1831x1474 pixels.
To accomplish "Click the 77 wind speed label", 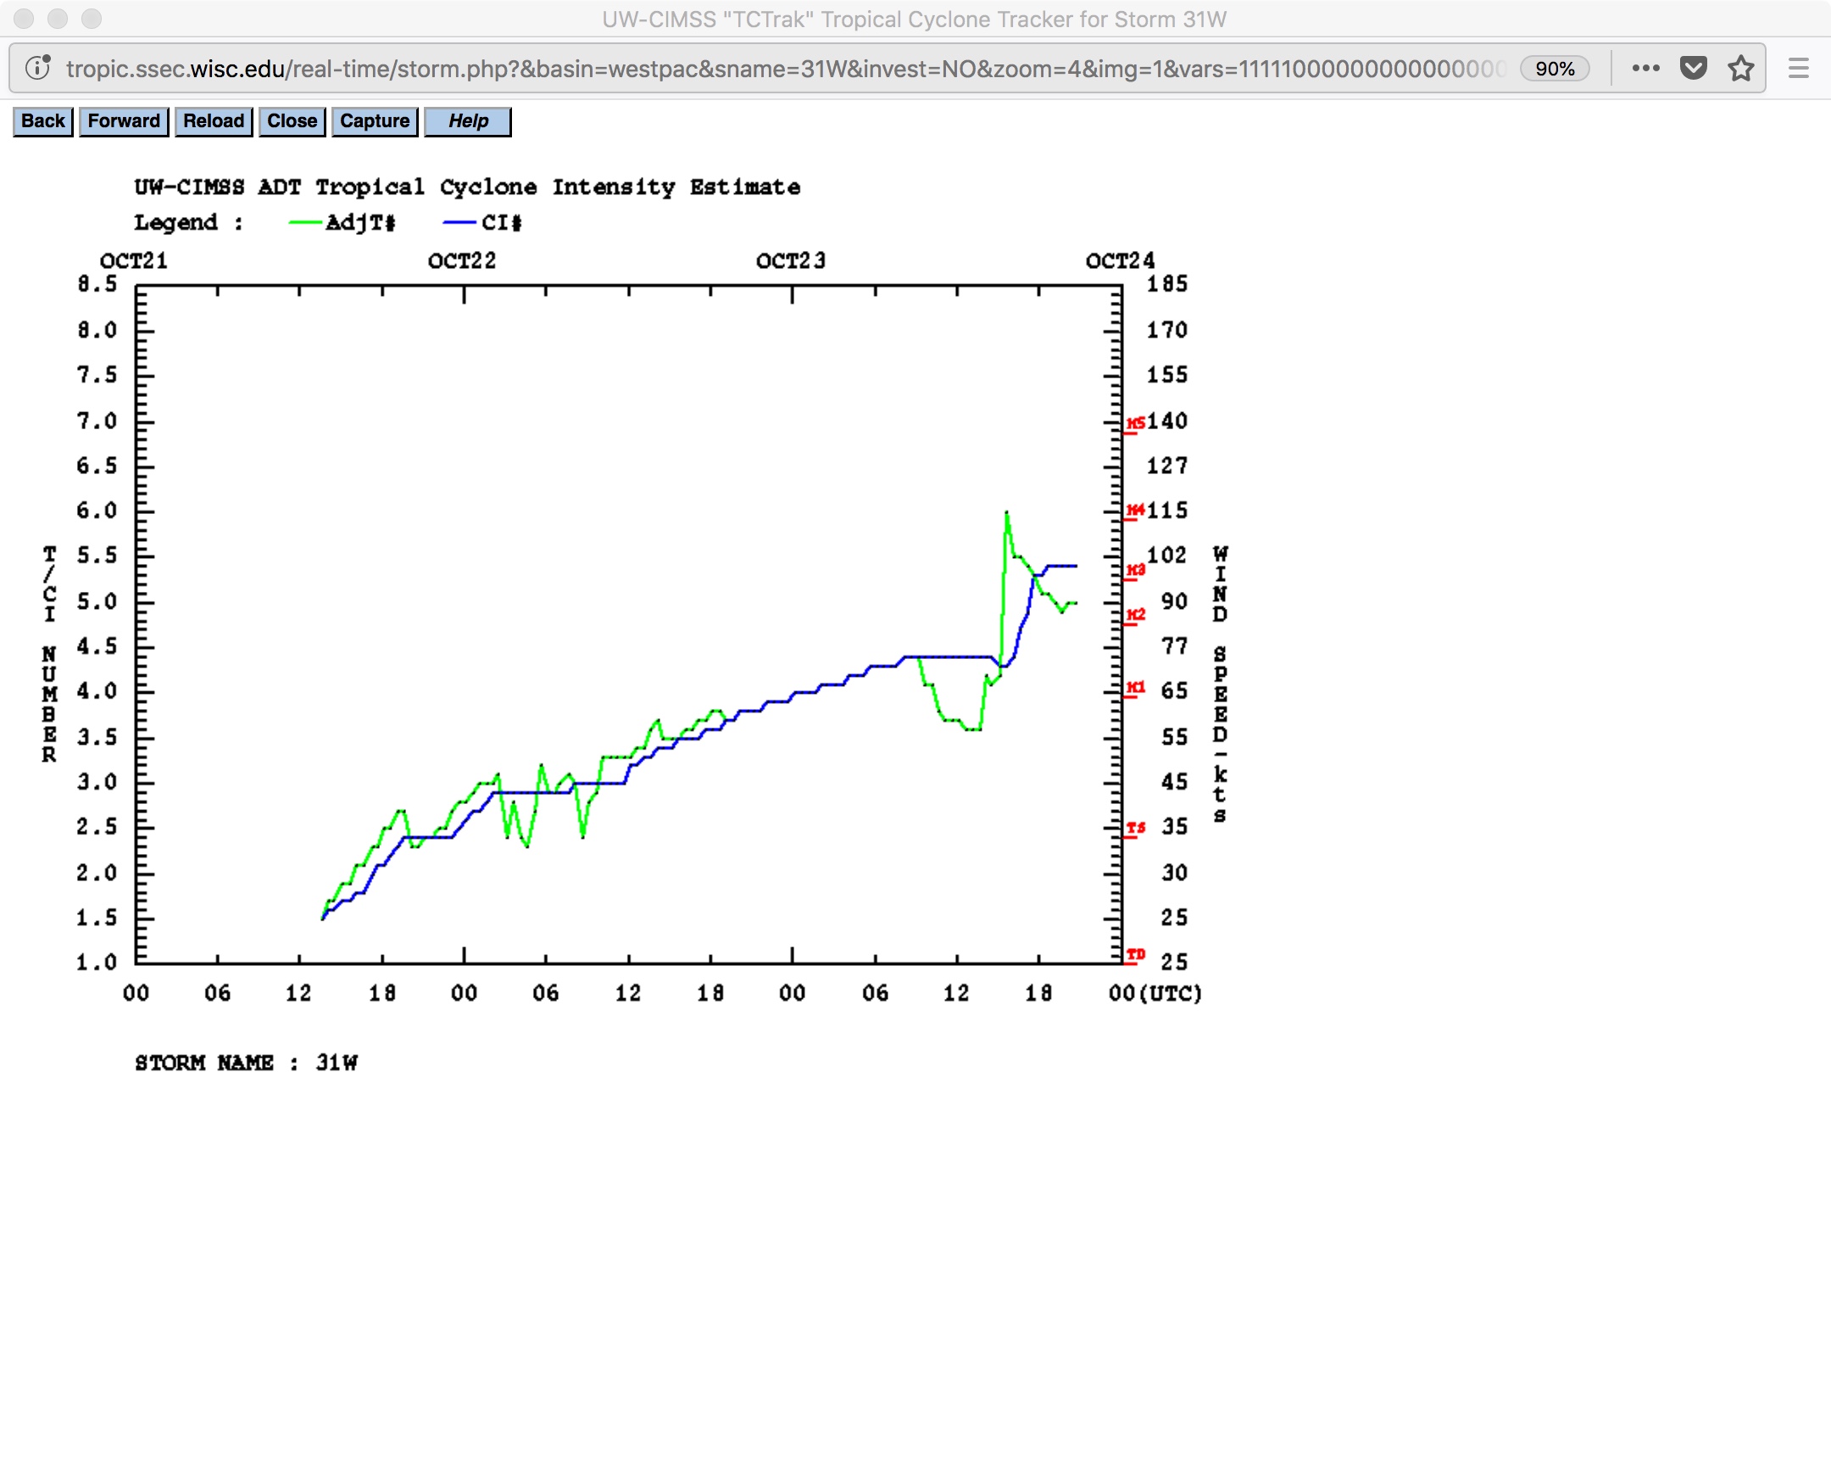I will coord(1175,646).
